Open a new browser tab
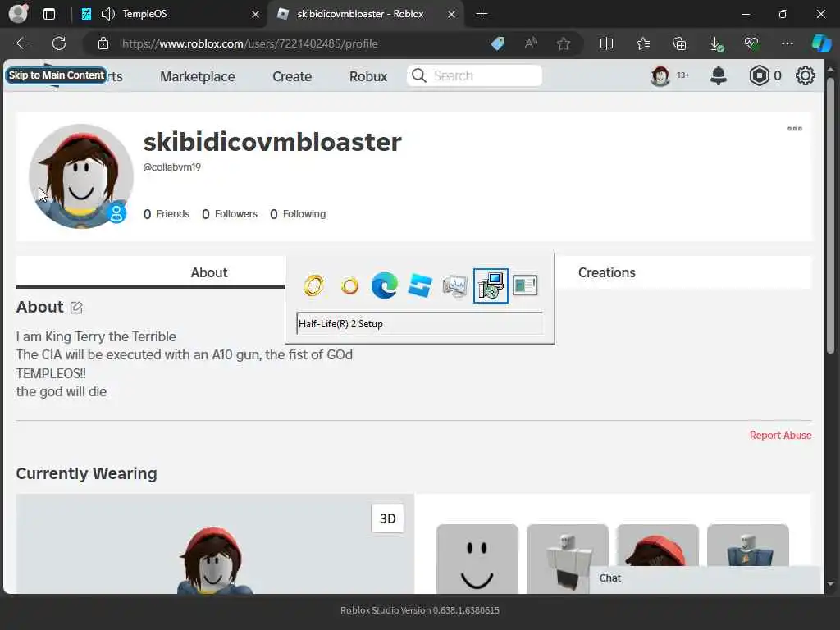 click(x=482, y=14)
